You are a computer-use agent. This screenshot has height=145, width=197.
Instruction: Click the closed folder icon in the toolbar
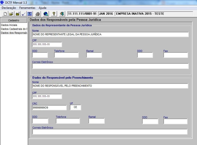[17, 14]
